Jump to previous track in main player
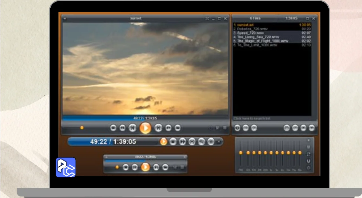 tap(132, 128)
